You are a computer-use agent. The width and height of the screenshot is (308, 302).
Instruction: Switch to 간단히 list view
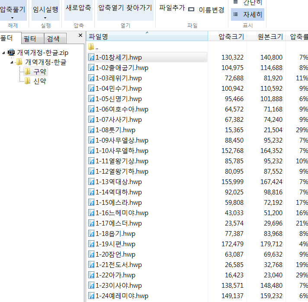pyautogui.click(x=247, y=2)
